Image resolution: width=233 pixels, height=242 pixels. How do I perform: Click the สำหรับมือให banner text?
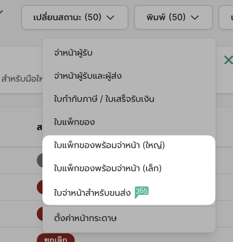click(x=22, y=78)
